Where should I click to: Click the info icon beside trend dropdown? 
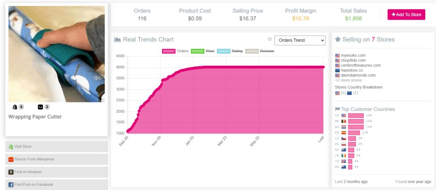click(270, 39)
